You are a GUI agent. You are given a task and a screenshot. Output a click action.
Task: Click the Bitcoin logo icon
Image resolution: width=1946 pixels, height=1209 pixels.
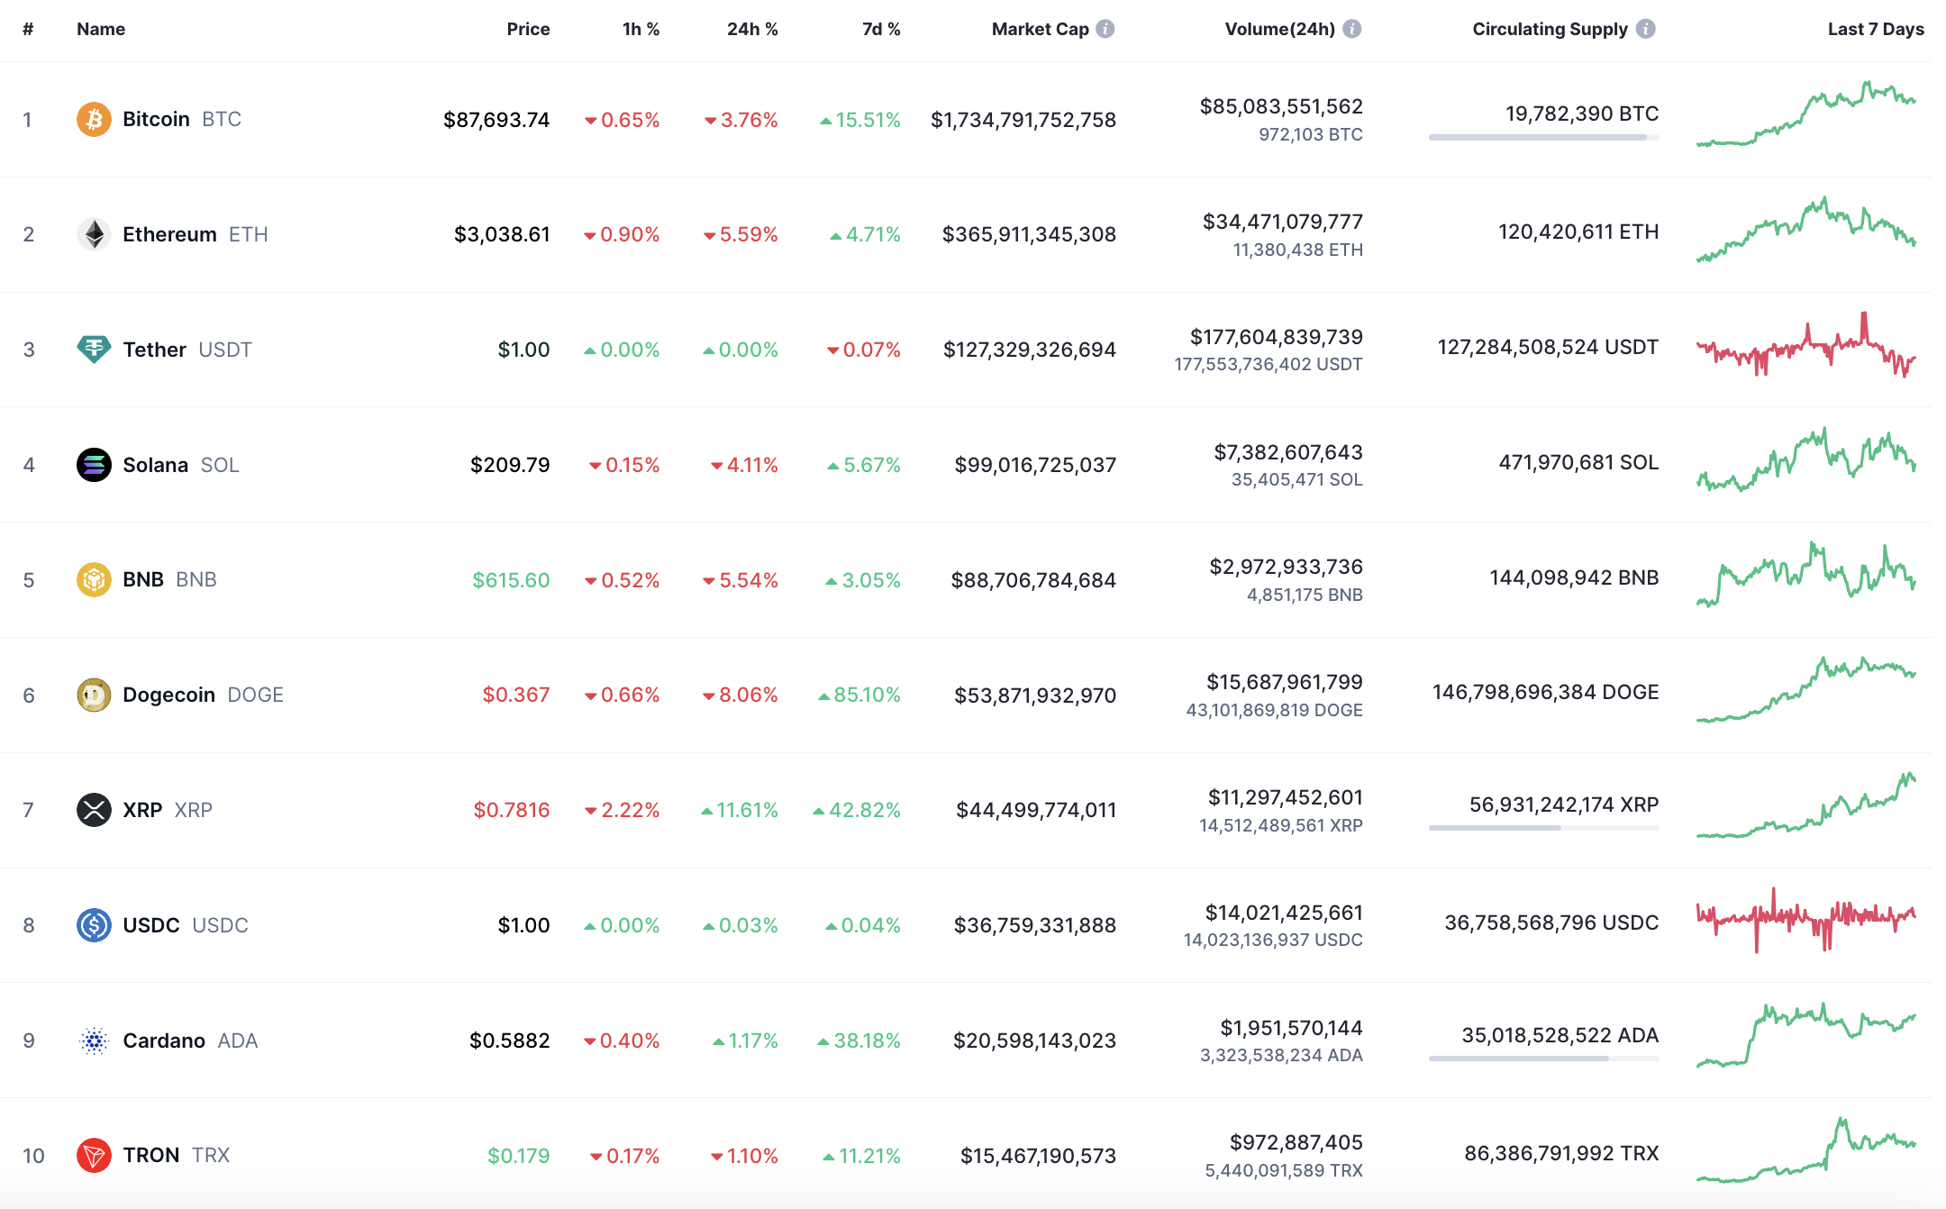(x=94, y=119)
